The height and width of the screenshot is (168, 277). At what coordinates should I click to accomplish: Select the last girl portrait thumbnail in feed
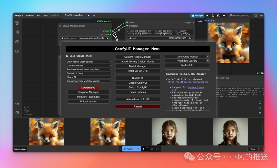pos(230,132)
